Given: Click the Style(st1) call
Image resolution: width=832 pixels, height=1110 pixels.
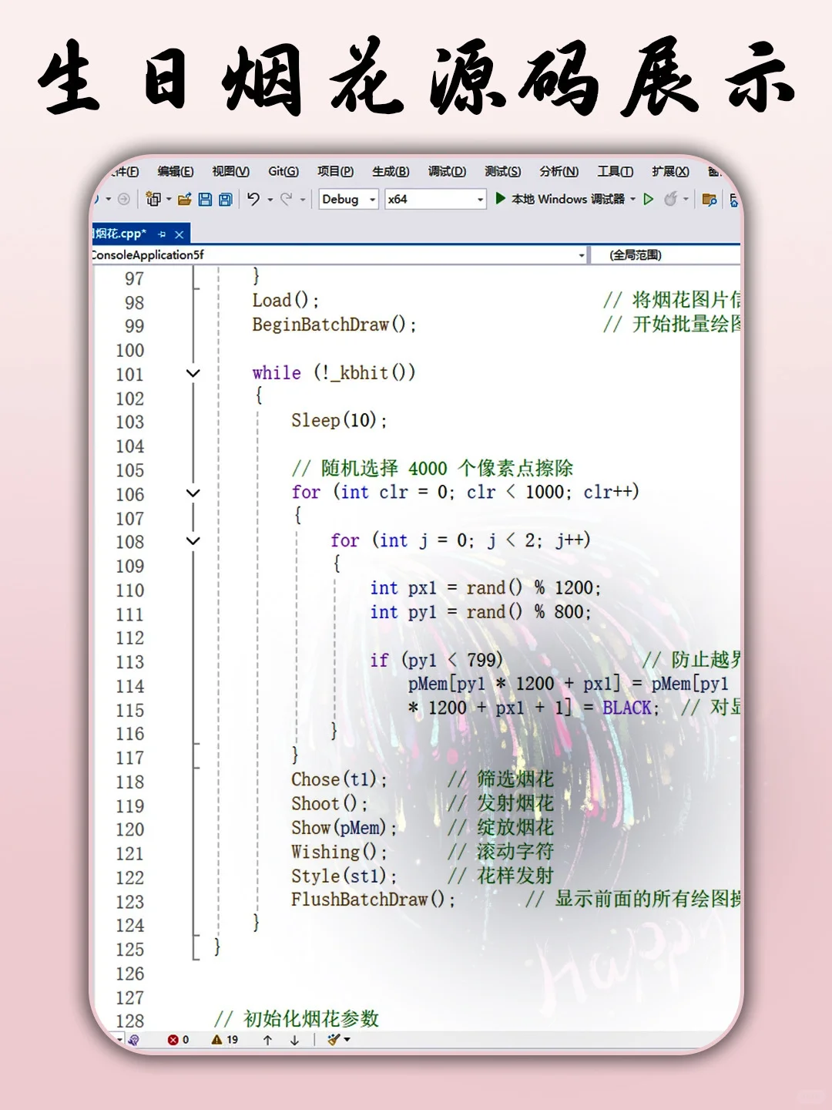Looking at the screenshot, I should (x=344, y=876).
